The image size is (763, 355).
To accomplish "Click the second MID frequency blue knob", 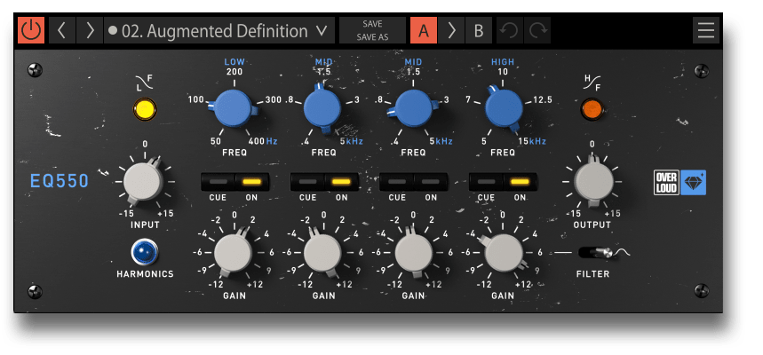I will (413, 108).
